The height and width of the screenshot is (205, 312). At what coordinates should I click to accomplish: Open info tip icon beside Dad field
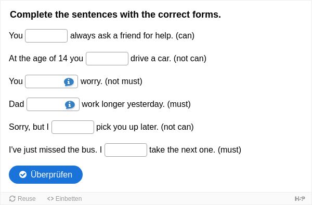(70, 105)
